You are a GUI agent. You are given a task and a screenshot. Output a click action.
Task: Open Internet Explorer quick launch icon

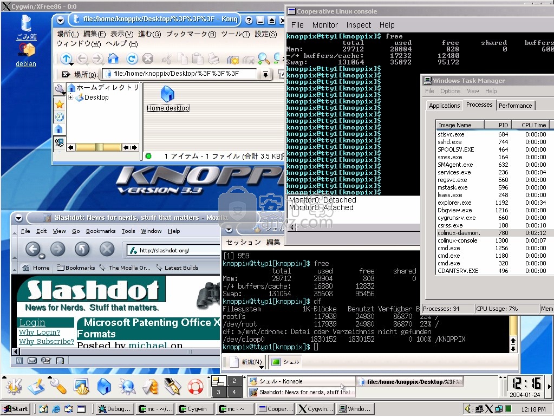click(x=56, y=409)
